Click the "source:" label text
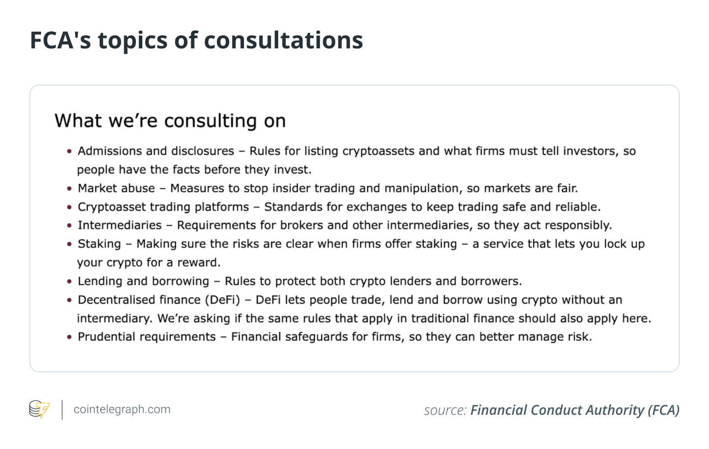The height and width of the screenshot is (449, 709). (445, 410)
